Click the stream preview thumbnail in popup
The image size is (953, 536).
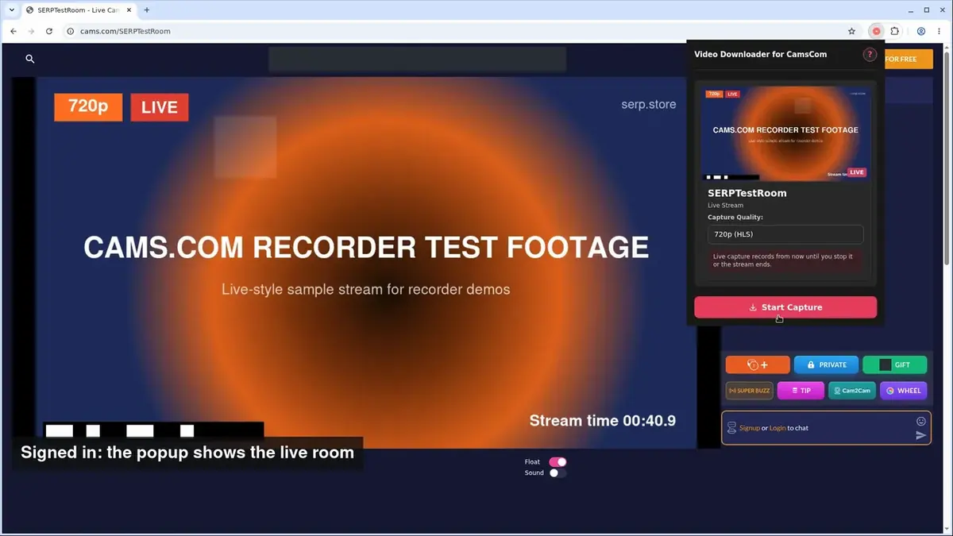click(x=785, y=133)
